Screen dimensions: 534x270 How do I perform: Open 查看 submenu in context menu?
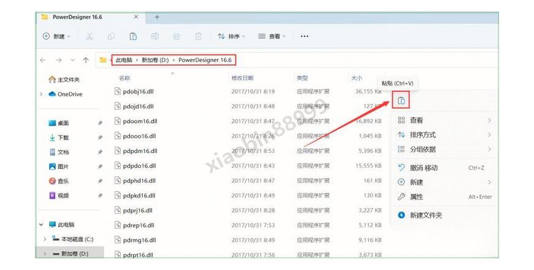point(444,121)
